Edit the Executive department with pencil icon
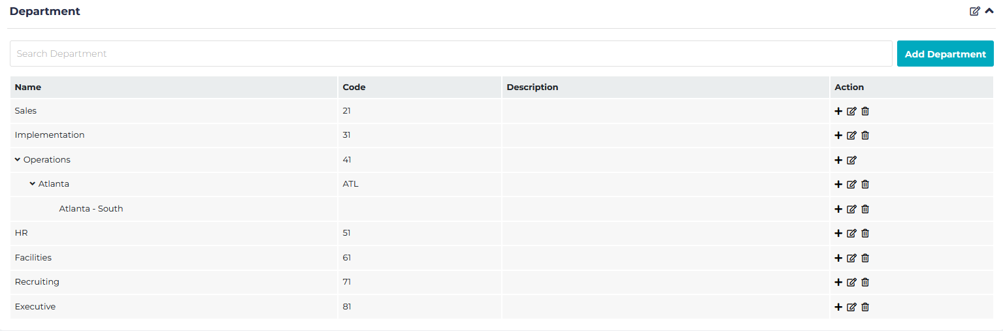Image resolution: width=1003 pixels, height=331 pixels. 851,307
